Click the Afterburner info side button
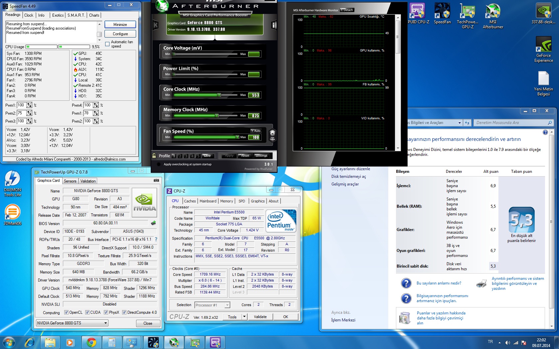Viewport: 559px width, 349px height. click(x=274, y=25)
